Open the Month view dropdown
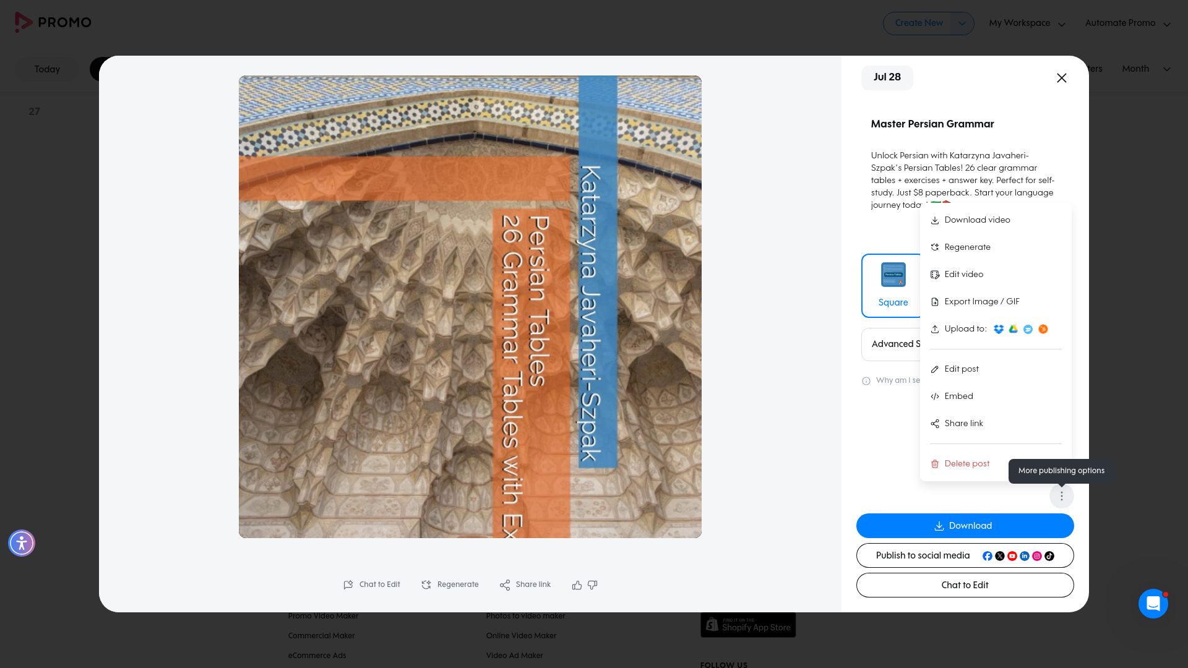Image resolution: width=1188 pixels, height=668 pixels. [1146, 69]
